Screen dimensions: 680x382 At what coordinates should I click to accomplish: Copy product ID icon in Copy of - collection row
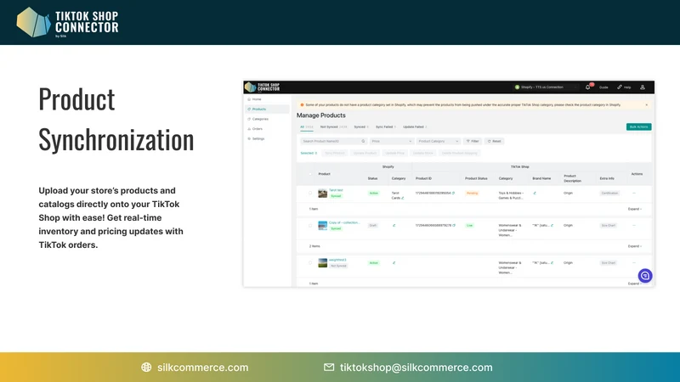click(454, 225)
